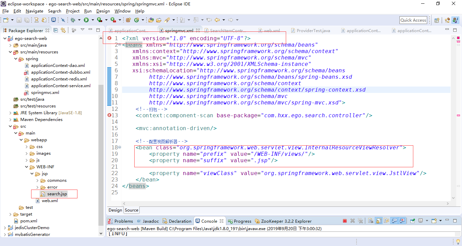Viewport: 462px width, 246px height.
Task: Terminate the running console process
Action: pos(345,221)
